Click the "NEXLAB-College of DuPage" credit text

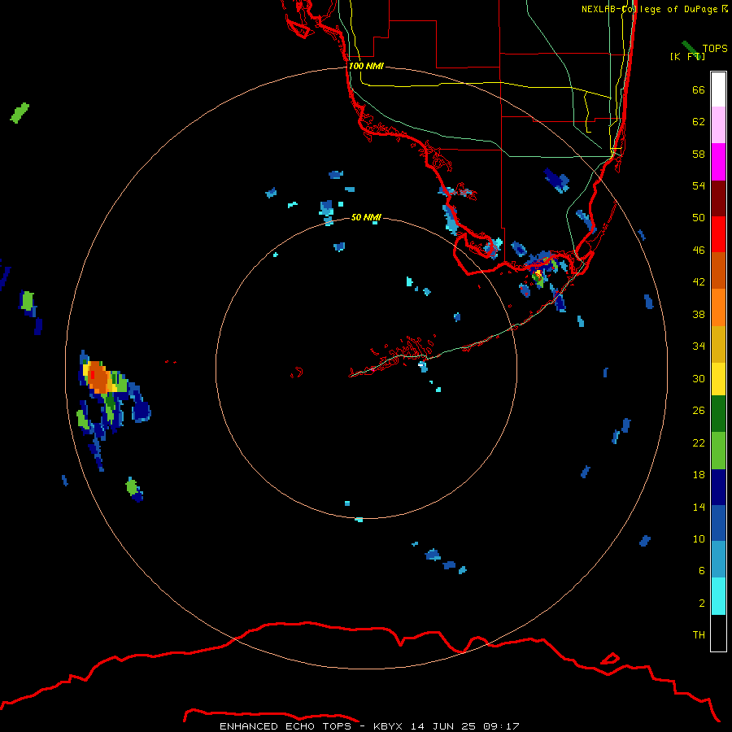(651, 9)
